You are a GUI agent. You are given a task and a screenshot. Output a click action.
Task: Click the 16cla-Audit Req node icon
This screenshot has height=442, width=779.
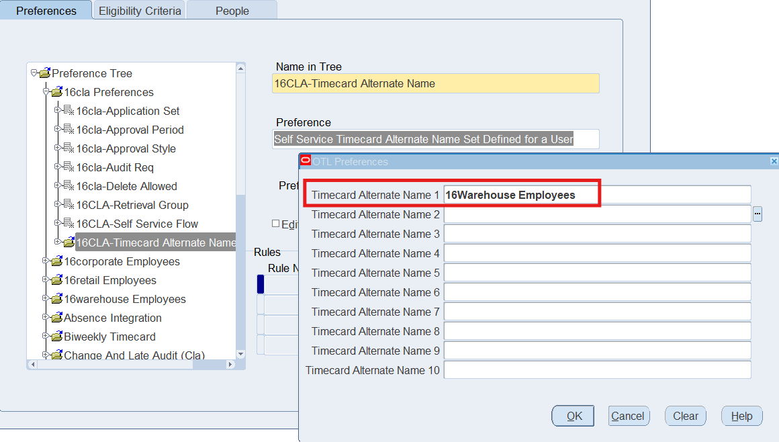[68, 167]
